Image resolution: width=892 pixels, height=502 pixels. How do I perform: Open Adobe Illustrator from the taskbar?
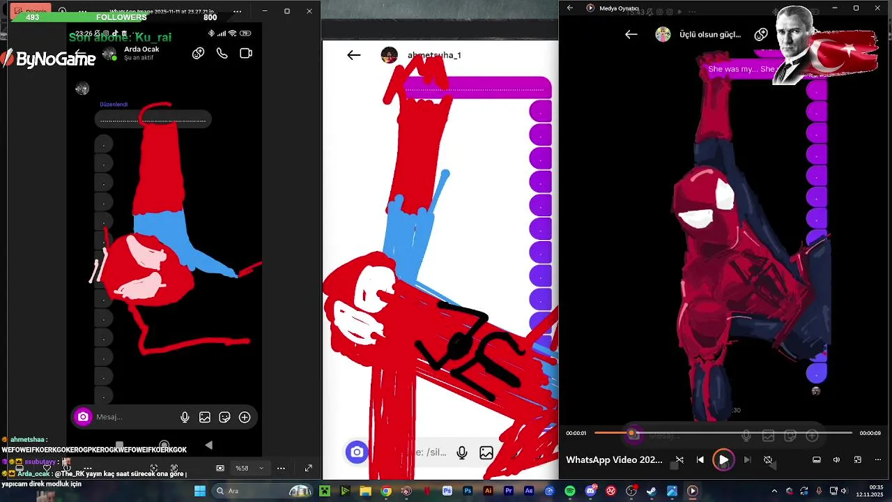pos(488,491)
